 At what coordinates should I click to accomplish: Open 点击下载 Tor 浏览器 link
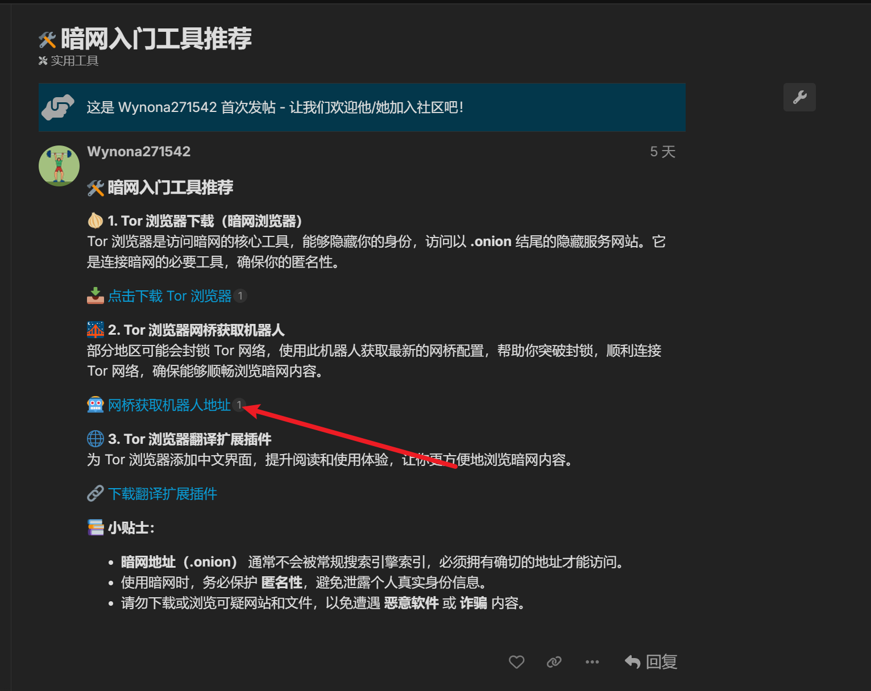click(169, 296)
